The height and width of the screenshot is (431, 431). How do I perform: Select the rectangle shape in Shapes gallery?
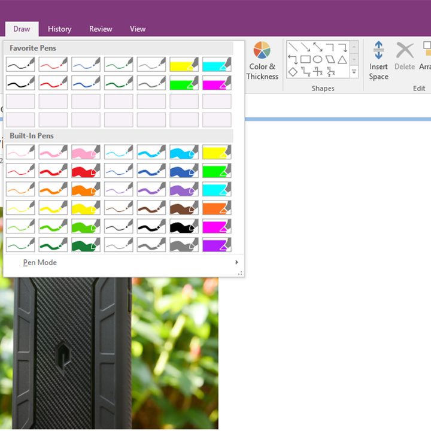[x=305, y=59]
